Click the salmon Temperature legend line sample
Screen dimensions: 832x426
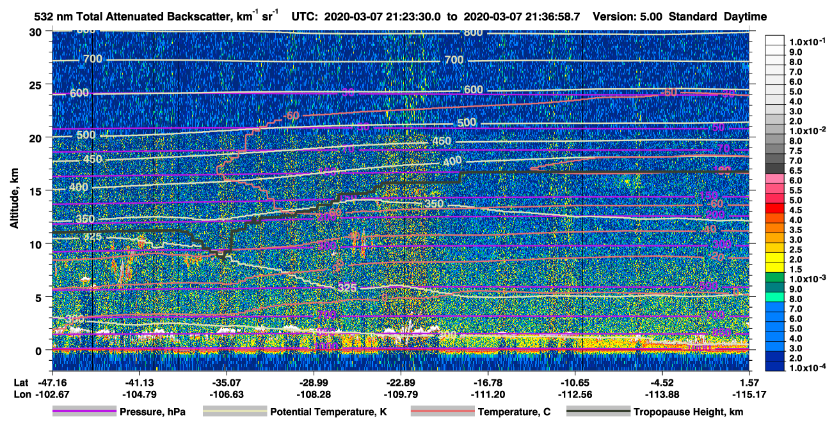tap(443, 411)
